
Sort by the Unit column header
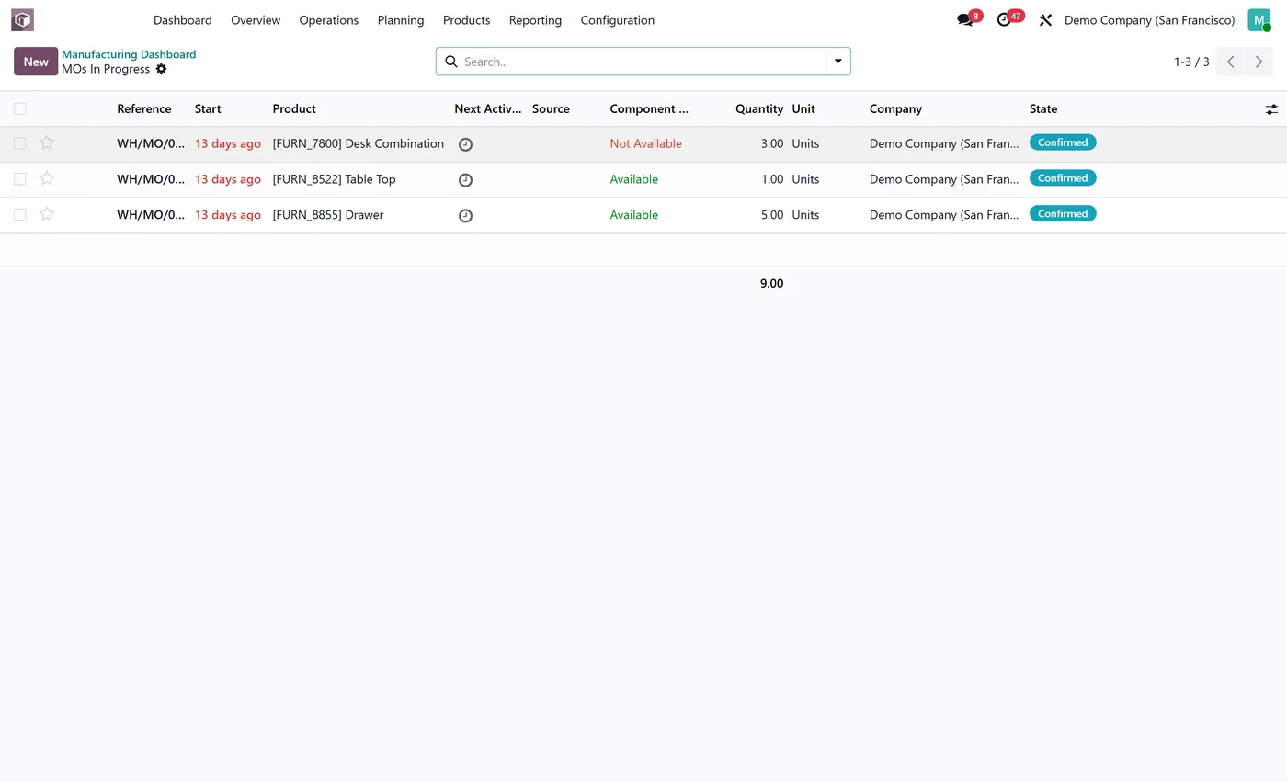pos(803,108)
